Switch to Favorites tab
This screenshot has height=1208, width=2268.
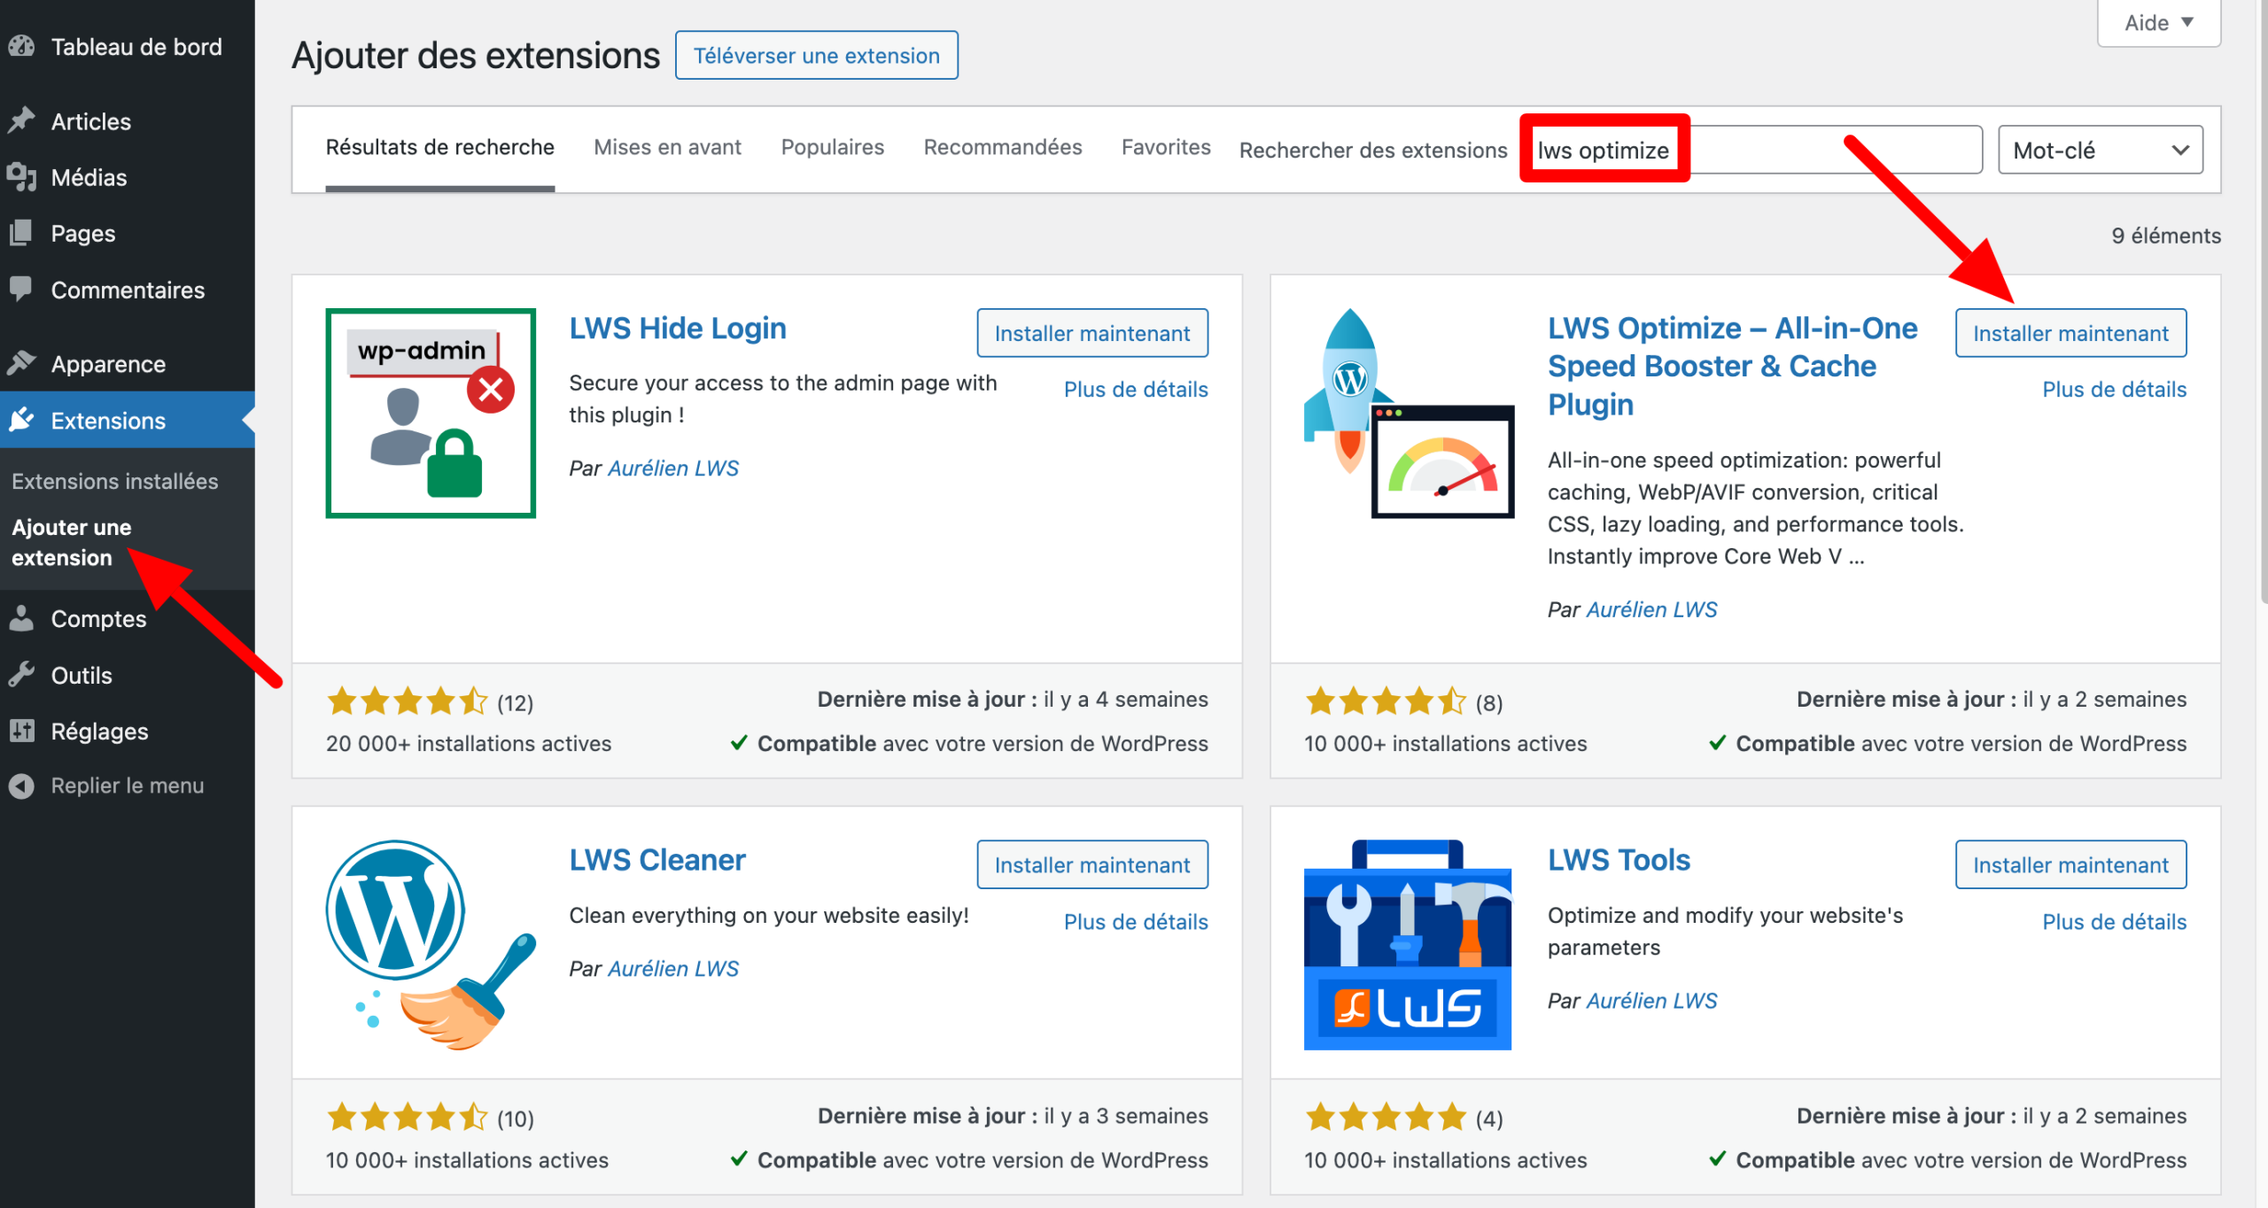coord(1165,148)
